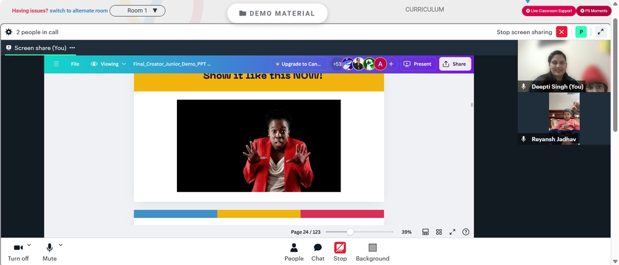The height and width of the screenshot is (265, 619).
Task: Open the Viewing mode dropdown
Action: [x=108, y=64]
